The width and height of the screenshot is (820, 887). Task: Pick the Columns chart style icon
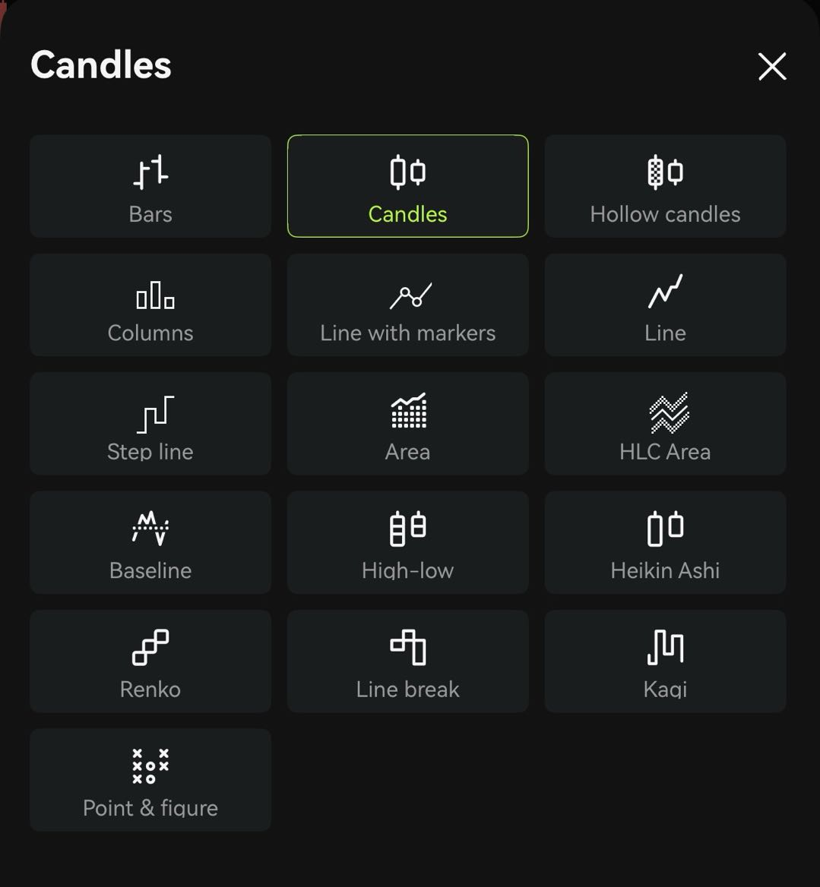pyautogui.click(x=155, y=295)
